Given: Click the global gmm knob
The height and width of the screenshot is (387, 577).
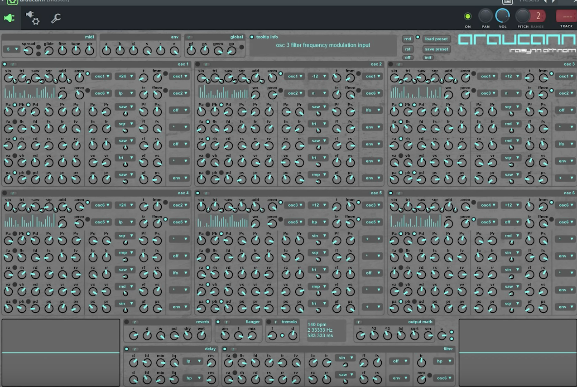Looking at the screenshot, I should click(218, 51).
